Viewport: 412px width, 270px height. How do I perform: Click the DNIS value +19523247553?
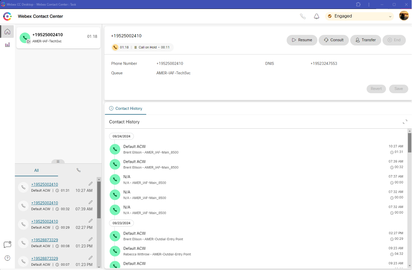coord(324,64)
